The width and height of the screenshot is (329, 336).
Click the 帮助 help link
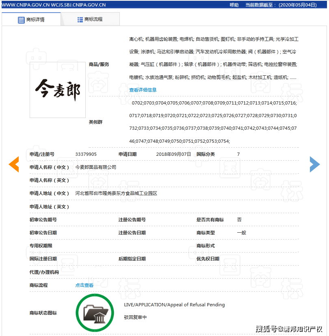tap(234, 5)
